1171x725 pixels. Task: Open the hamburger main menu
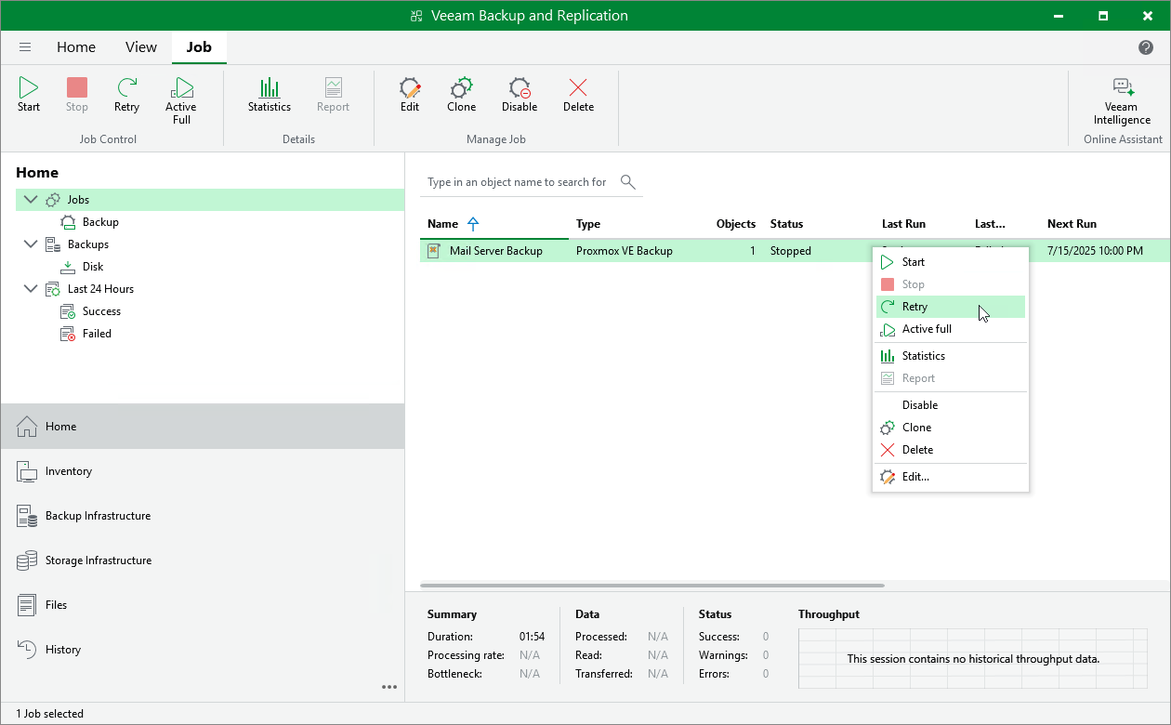click(25, 47)
